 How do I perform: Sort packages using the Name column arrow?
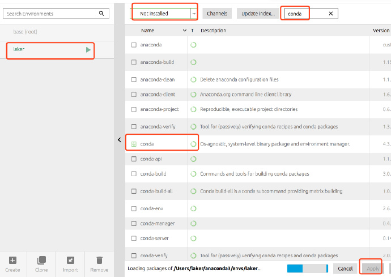pyautogui.click(x=185, y=31)
